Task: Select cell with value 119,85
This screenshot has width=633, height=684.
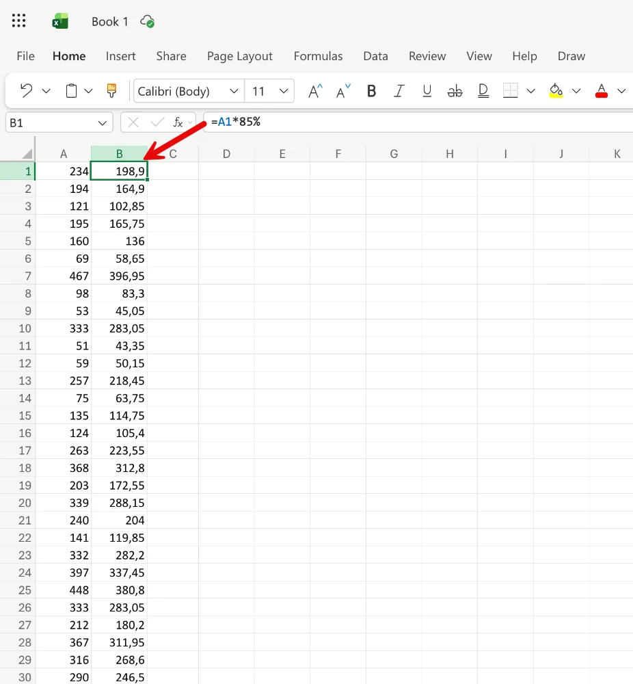Action: click(x=119, y=537)
